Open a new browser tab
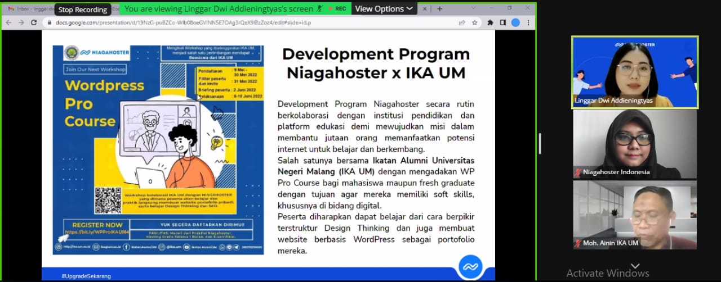This screenshot has width=721, height=282. pos(439,9)
